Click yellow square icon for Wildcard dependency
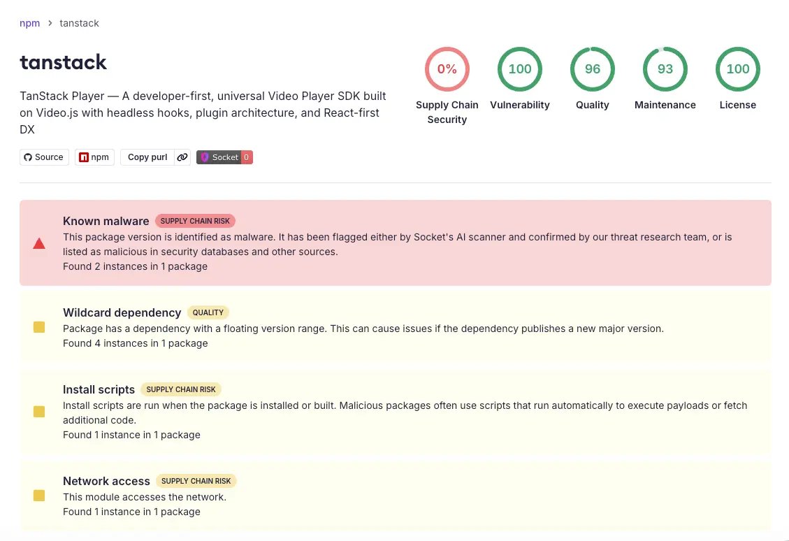Screen dimensions: 789x541 click(x=39, y=327)
